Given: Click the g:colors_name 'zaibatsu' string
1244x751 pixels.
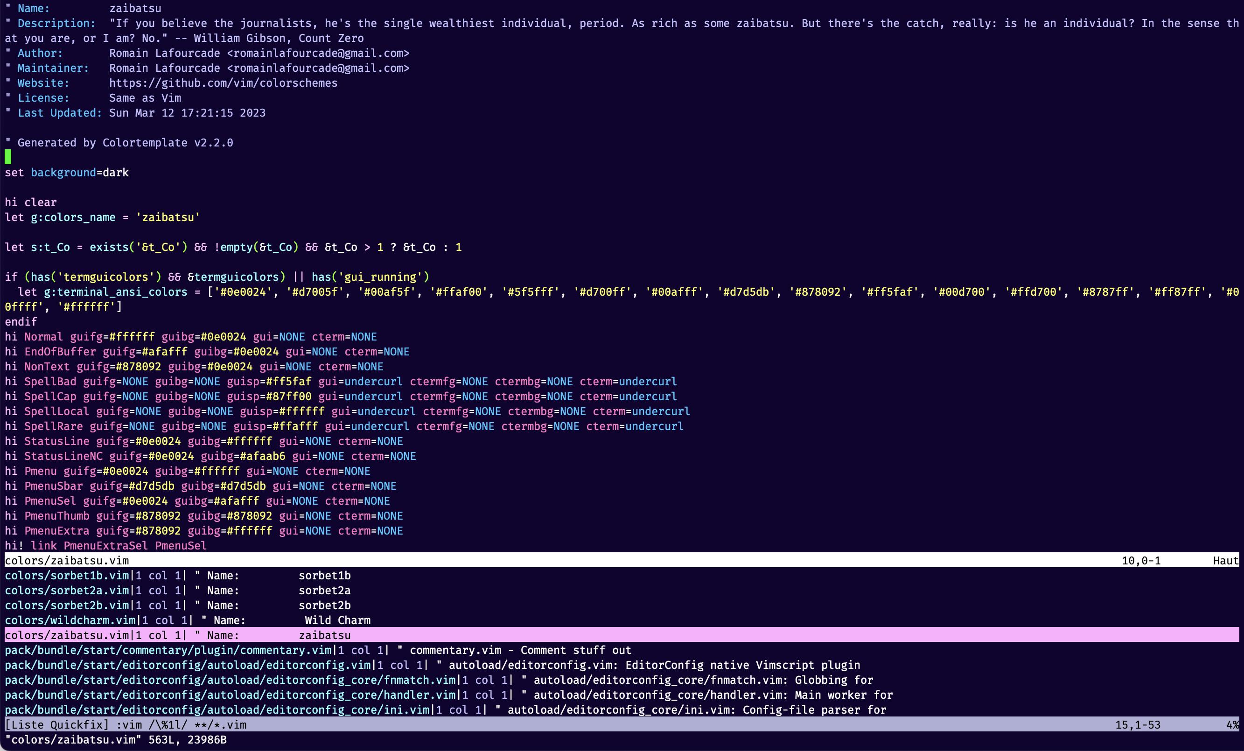Looking at the screenshot, I should click(168, 217).
